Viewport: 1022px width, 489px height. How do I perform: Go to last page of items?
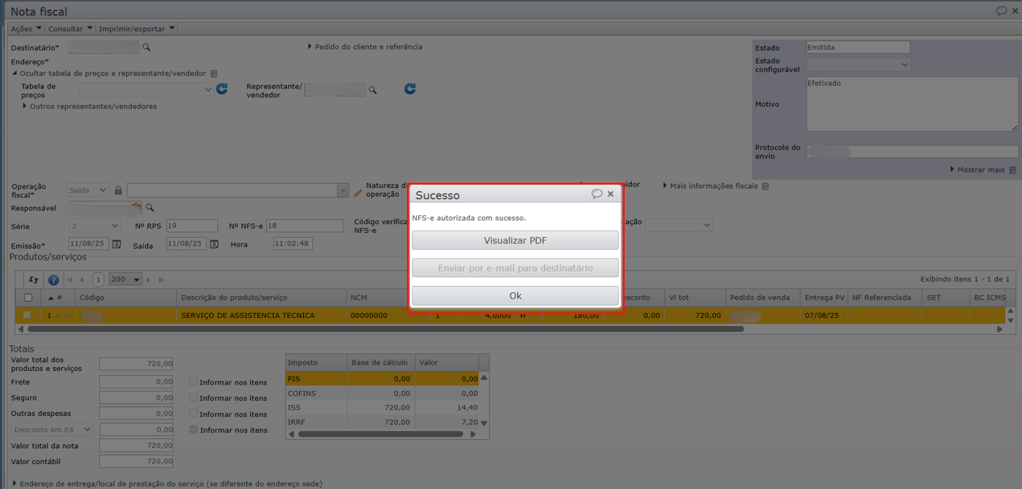point(161,279)
